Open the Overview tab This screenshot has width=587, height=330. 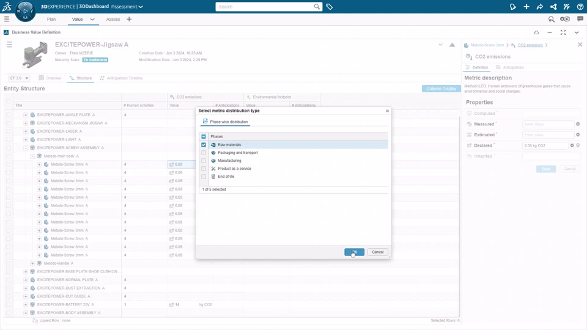pos(50,78)
